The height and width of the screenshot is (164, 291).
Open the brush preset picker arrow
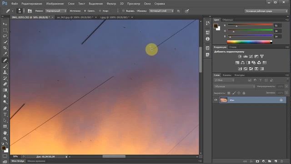click(24, 11)
